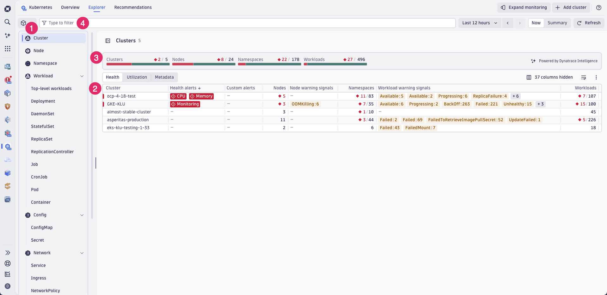The width and height of the screenshot is (607, 295).
Task: Select the currently active Kubernetes app icon
Action: pyautogui.click(x=8, y=147)
